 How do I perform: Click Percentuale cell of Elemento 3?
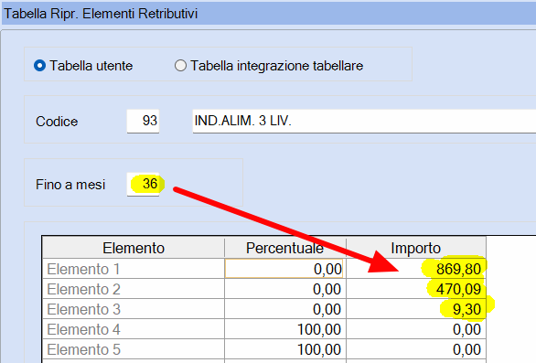coord(285,309)
